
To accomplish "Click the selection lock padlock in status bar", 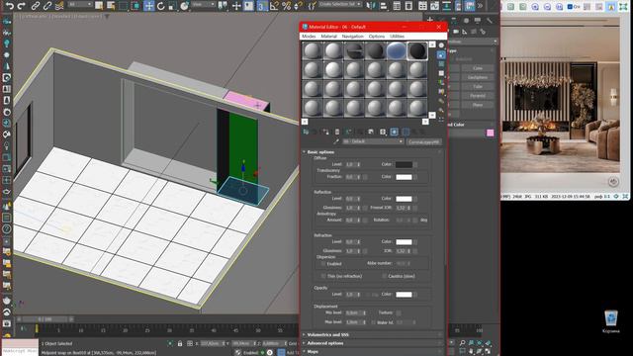I will tap(180, 343).
